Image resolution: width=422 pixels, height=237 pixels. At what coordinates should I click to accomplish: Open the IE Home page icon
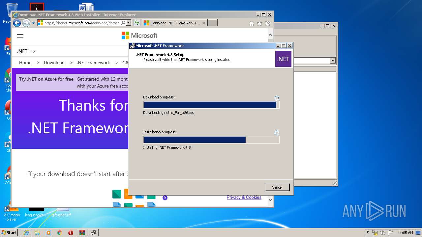pyautogui.click(x=252, y=23)
